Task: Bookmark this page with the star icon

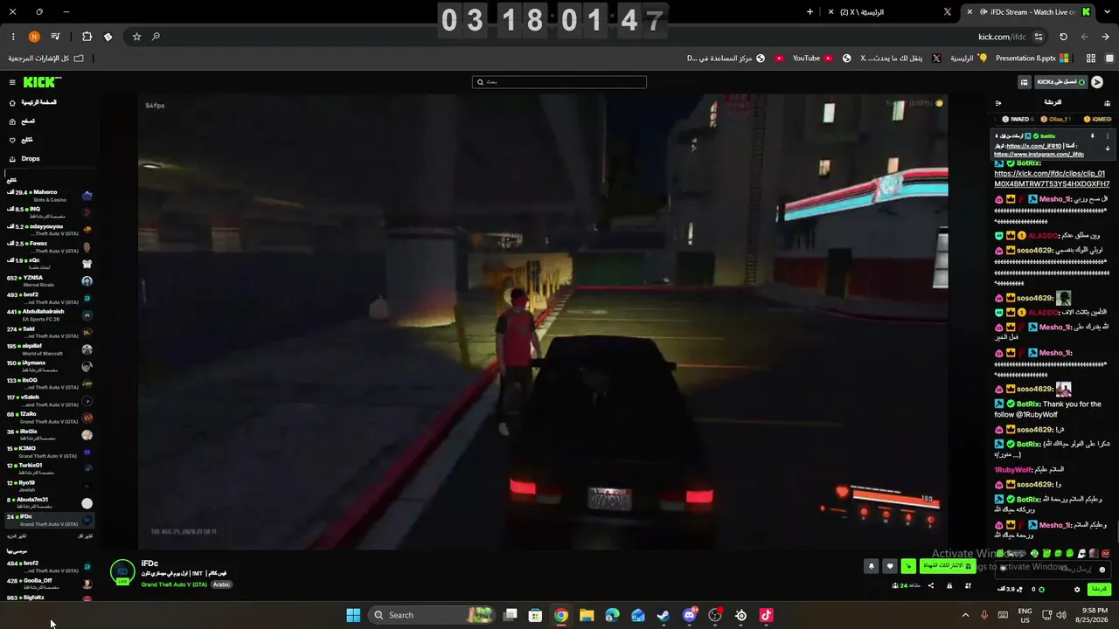Action: (x=136, y=37)
